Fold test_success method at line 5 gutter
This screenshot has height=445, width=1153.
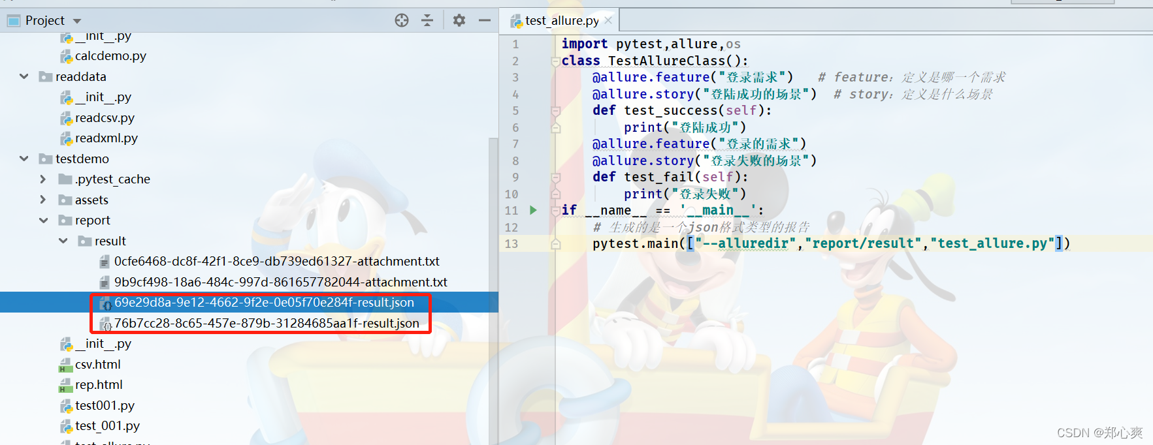556,111
